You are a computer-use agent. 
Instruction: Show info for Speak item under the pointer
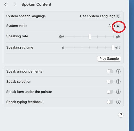[118, 92]
